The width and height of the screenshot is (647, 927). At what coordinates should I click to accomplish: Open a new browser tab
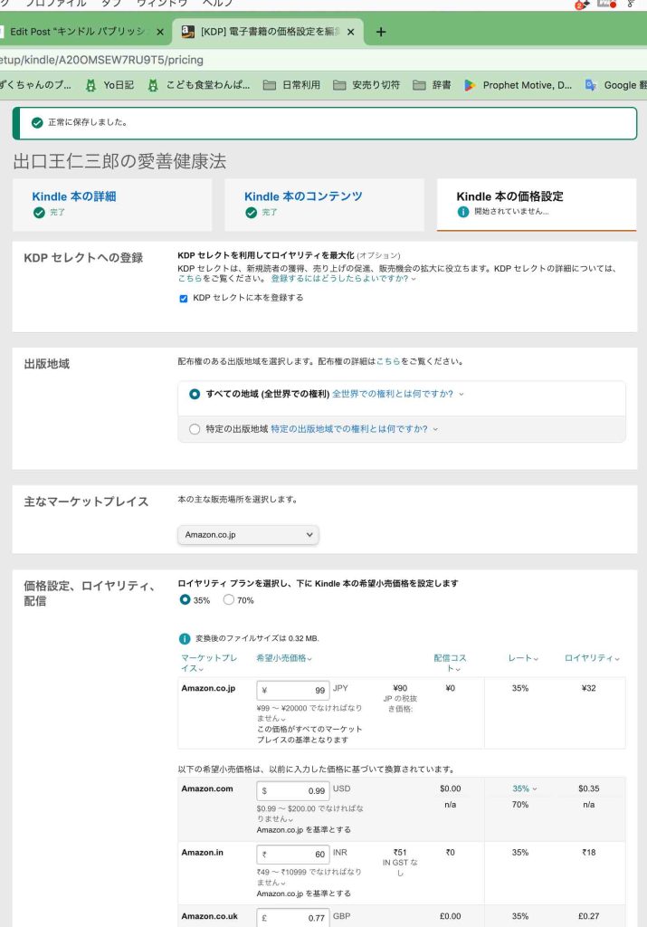[x=381, y=32]
